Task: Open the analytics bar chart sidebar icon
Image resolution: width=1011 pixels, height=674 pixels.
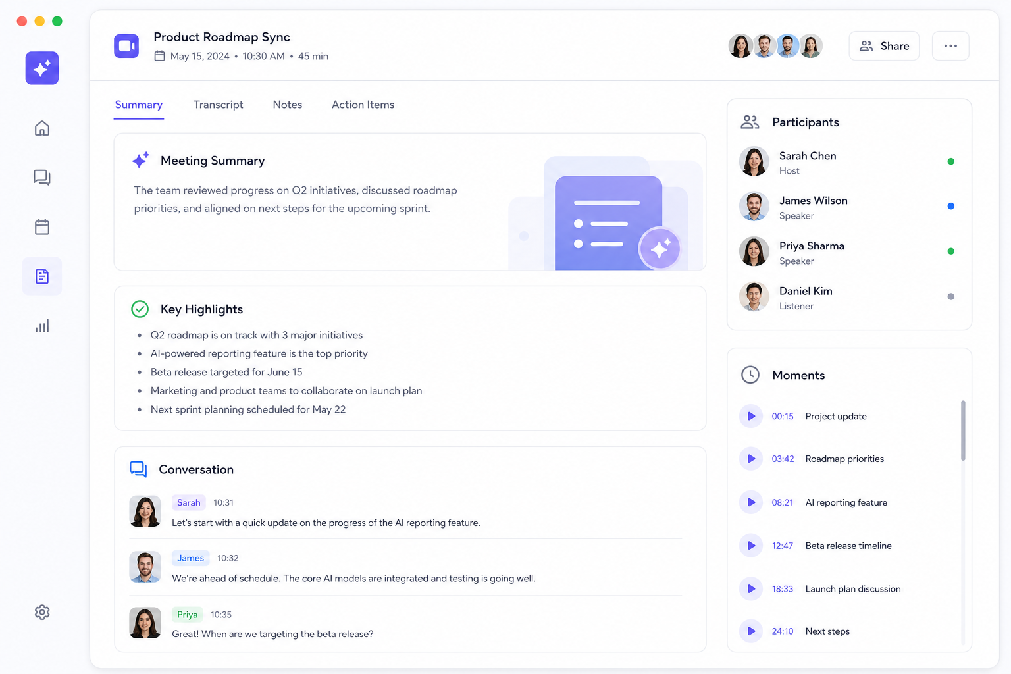Action: click(x=42, y=326)
